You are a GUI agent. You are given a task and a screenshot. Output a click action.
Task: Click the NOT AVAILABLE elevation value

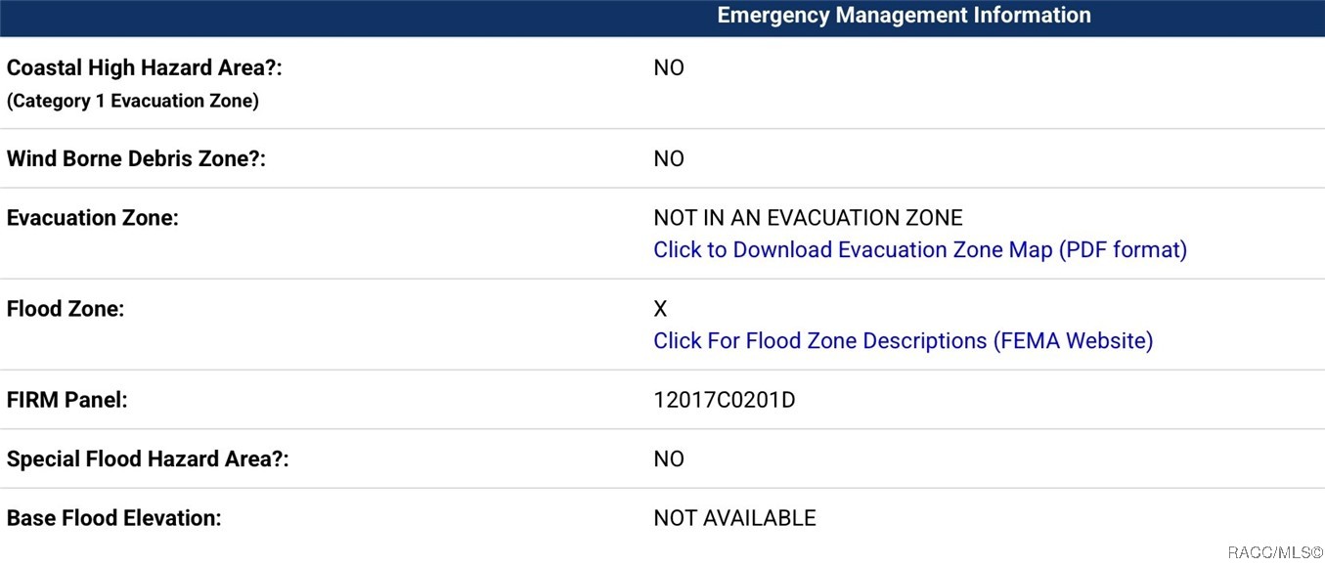[x=734, y=518]
